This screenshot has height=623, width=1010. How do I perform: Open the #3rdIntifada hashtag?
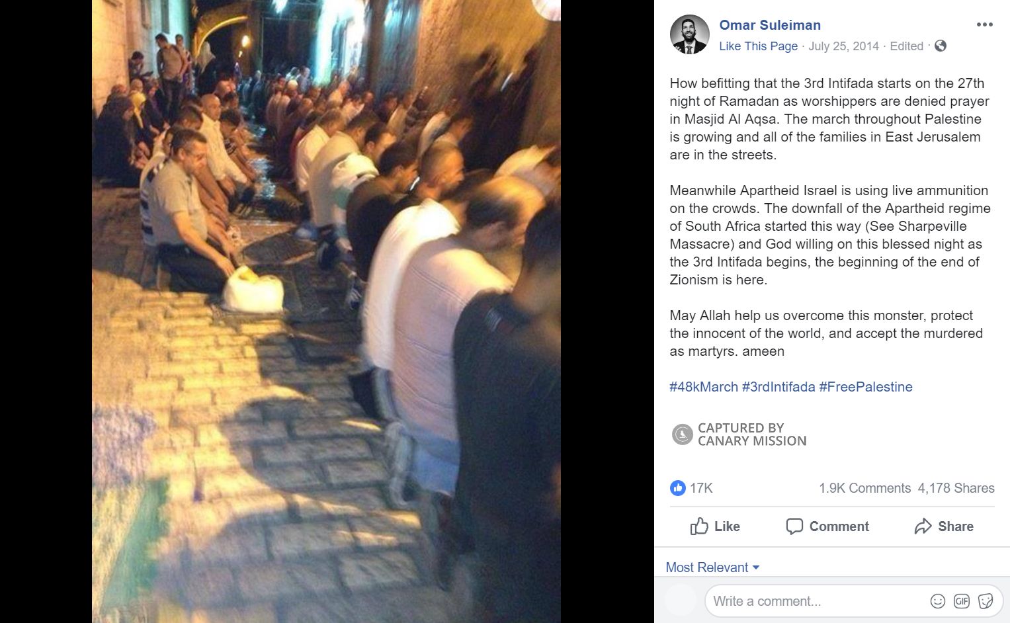[779, 387]
